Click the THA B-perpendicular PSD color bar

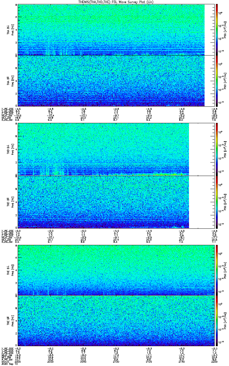tap(217, 30)
